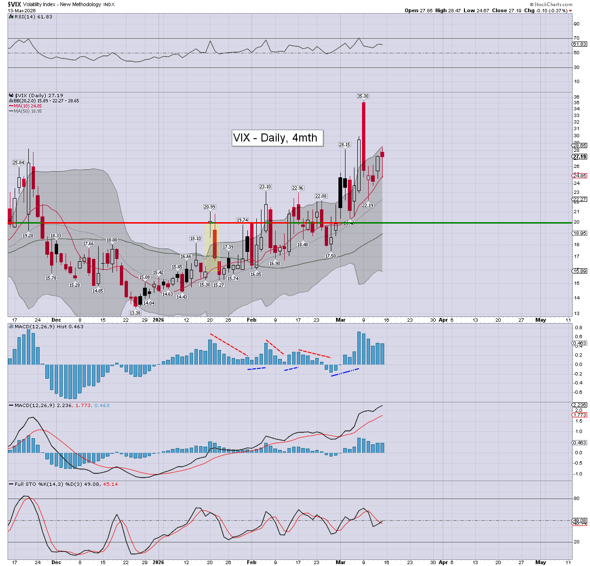This screenshot has height=566, width=590.
Task: Click the 13.38 low price label
Action: pos(135,313)
